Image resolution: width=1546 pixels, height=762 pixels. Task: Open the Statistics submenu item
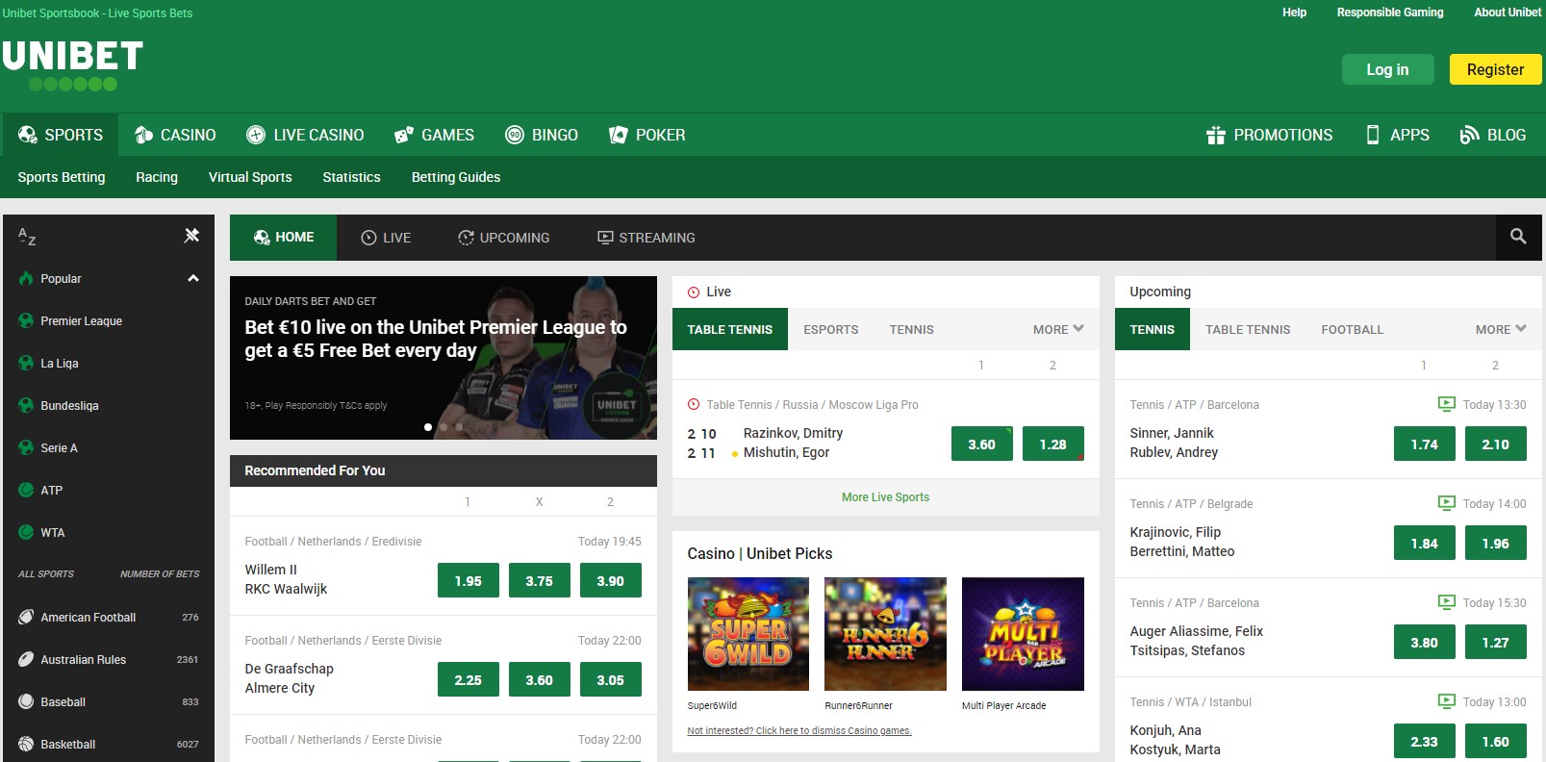click(352, 177)
